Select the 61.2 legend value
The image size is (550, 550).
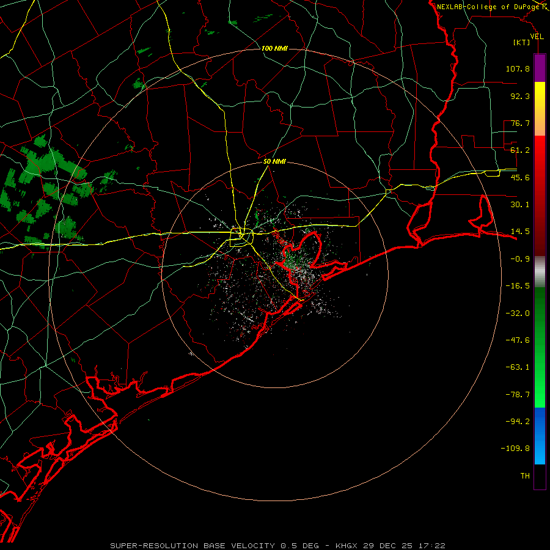[x=520, y=150]
